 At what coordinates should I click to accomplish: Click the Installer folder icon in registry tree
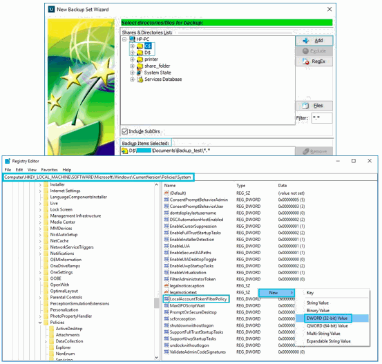coord(46,184)
